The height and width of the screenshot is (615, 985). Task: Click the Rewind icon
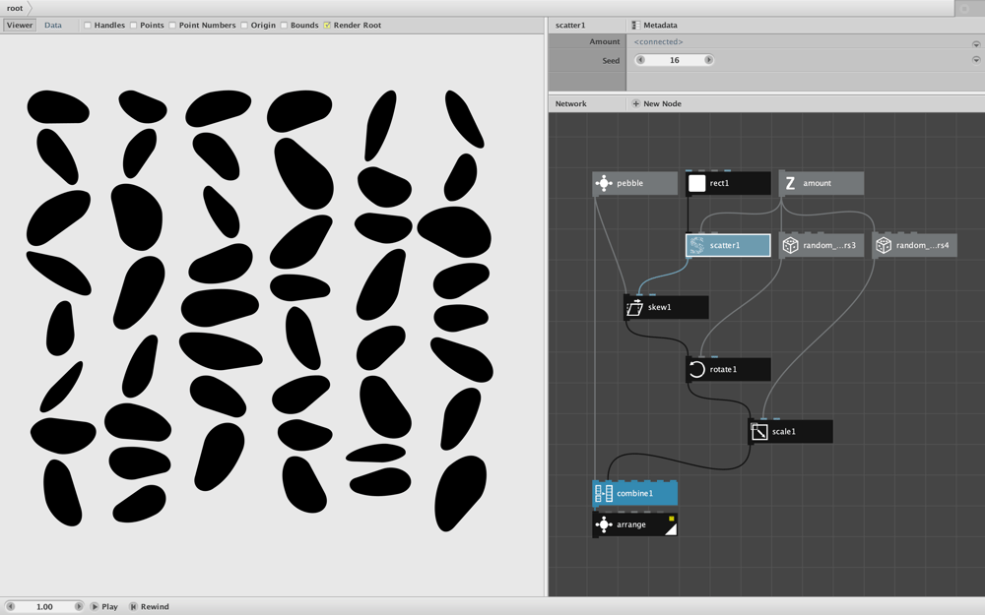133,606
